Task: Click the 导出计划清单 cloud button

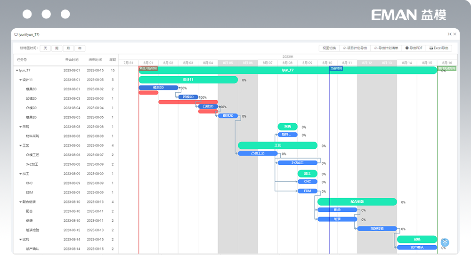Action: (385, 48)
